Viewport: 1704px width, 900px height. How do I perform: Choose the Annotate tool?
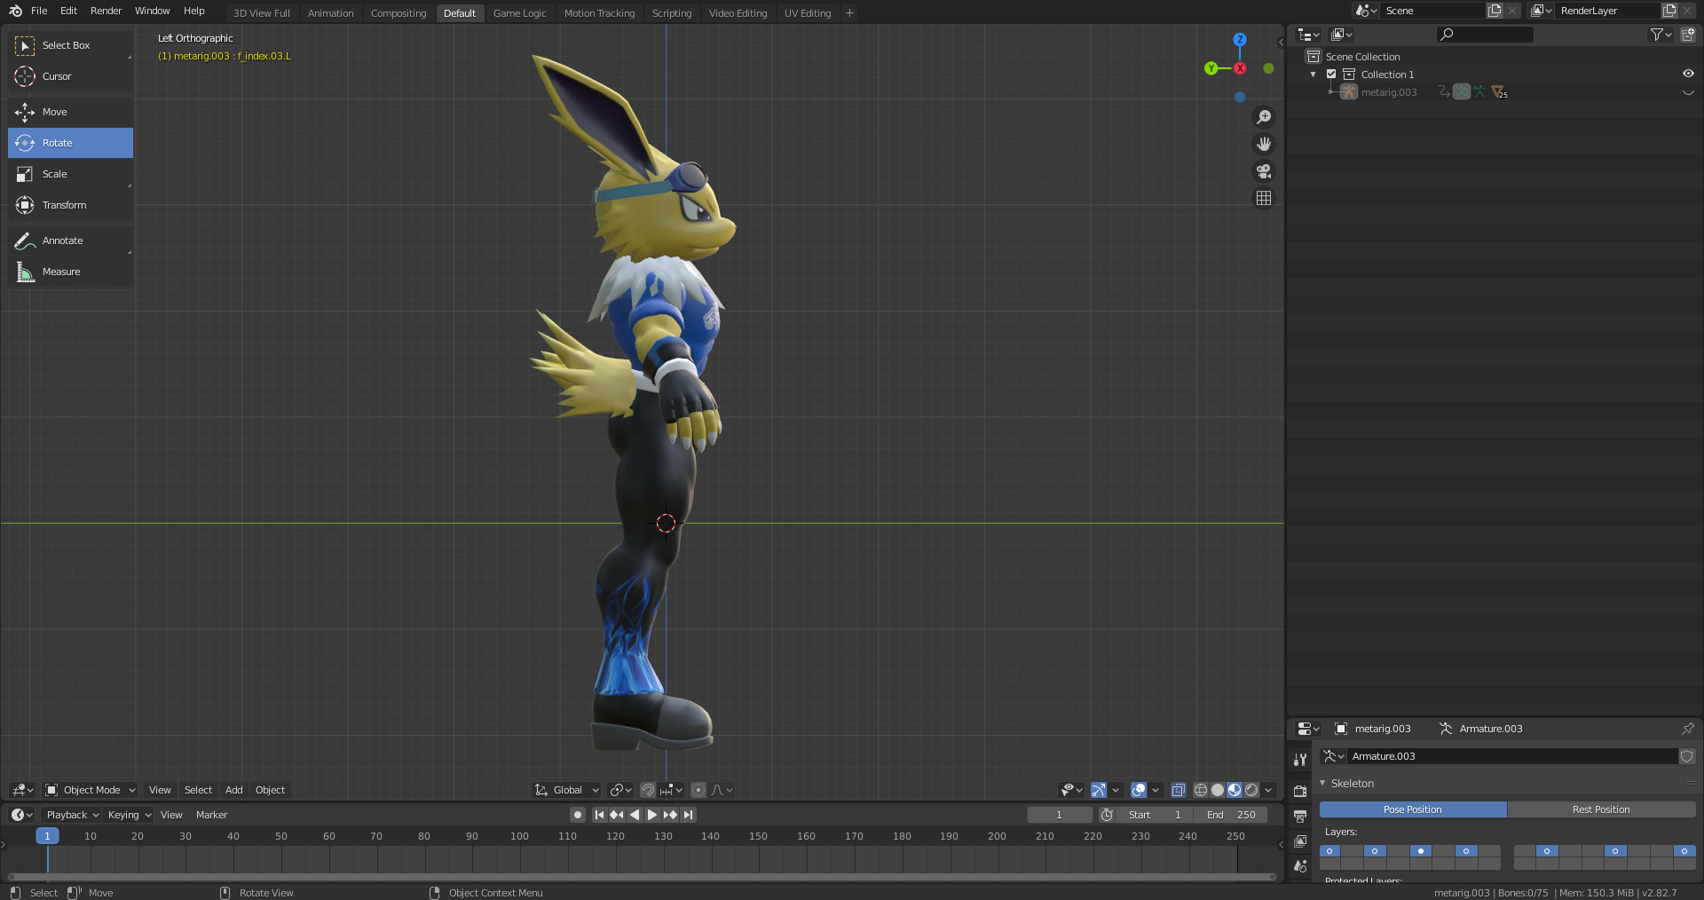tap(70, 241)
